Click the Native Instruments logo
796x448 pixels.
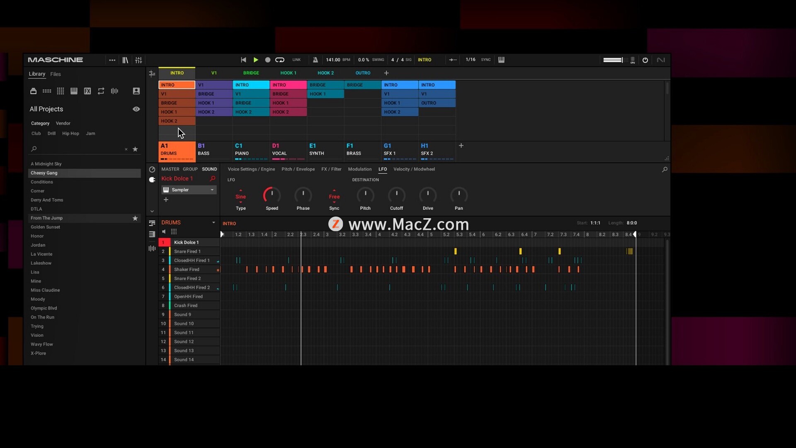pos(661,60)
